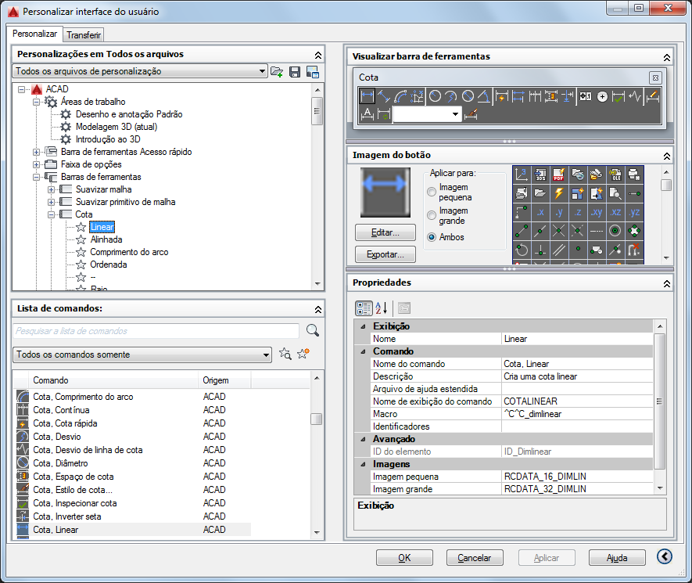Select the Arc Length dimension toolbar icon
Image resolution: width=692 pixels, height=583 pixels.
point(400,96)
